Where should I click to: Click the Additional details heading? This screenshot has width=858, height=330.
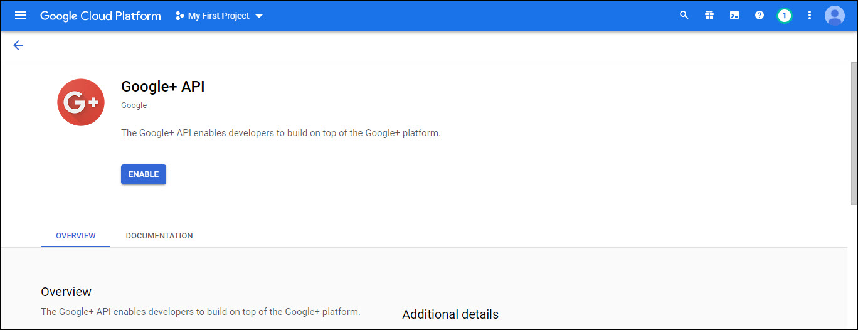450,314
